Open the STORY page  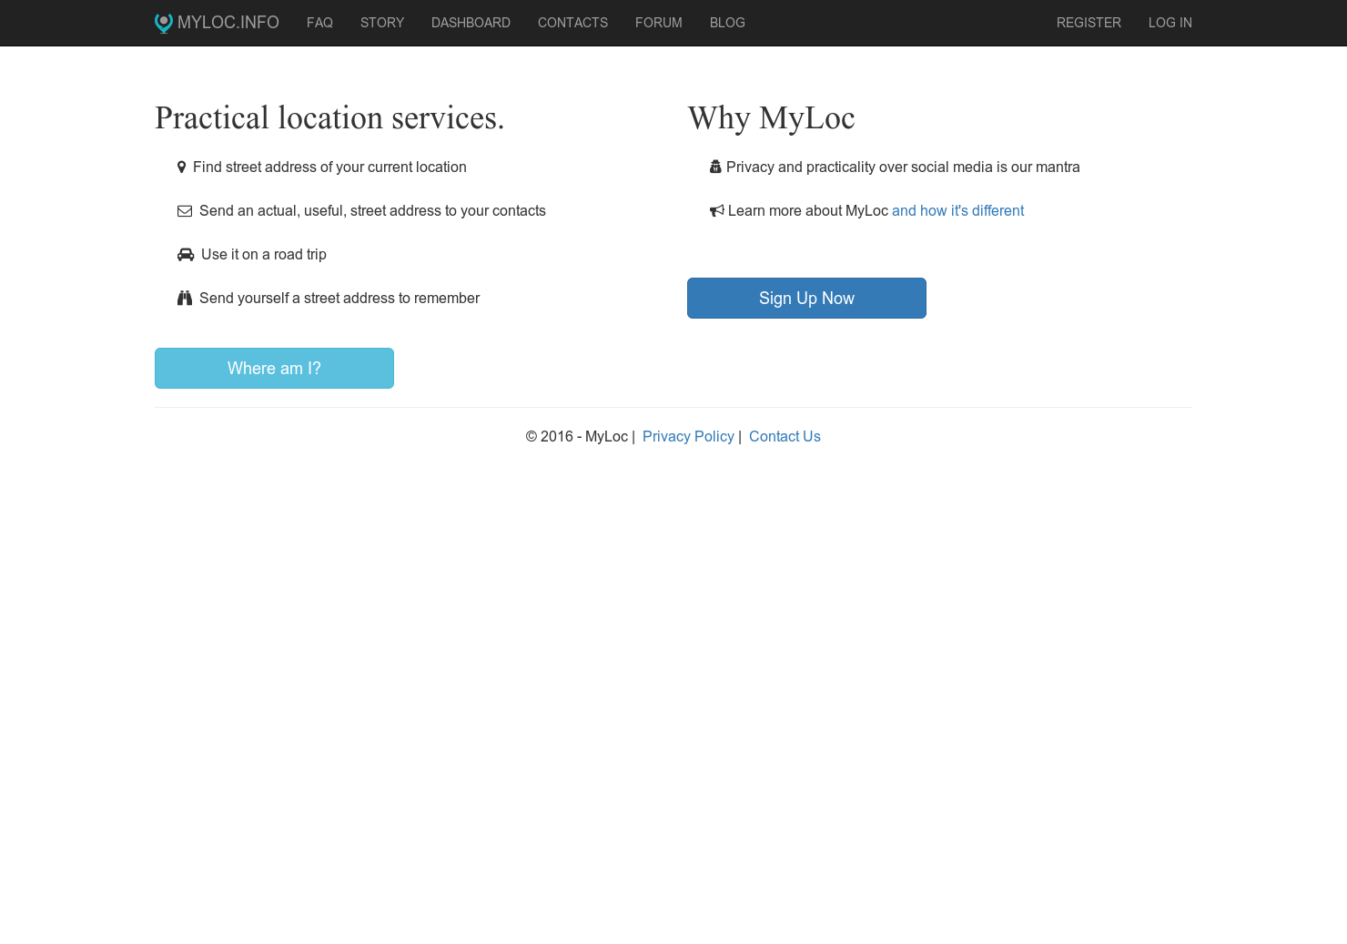point(382,23)
